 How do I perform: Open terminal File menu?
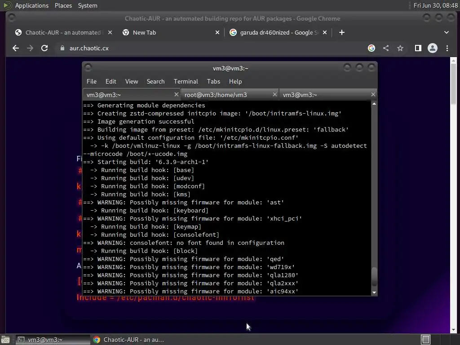click(92, 82)
